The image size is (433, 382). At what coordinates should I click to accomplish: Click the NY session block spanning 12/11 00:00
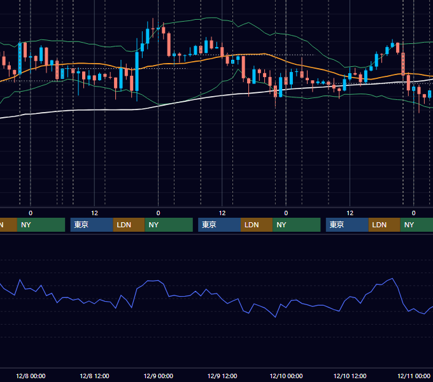416,225
